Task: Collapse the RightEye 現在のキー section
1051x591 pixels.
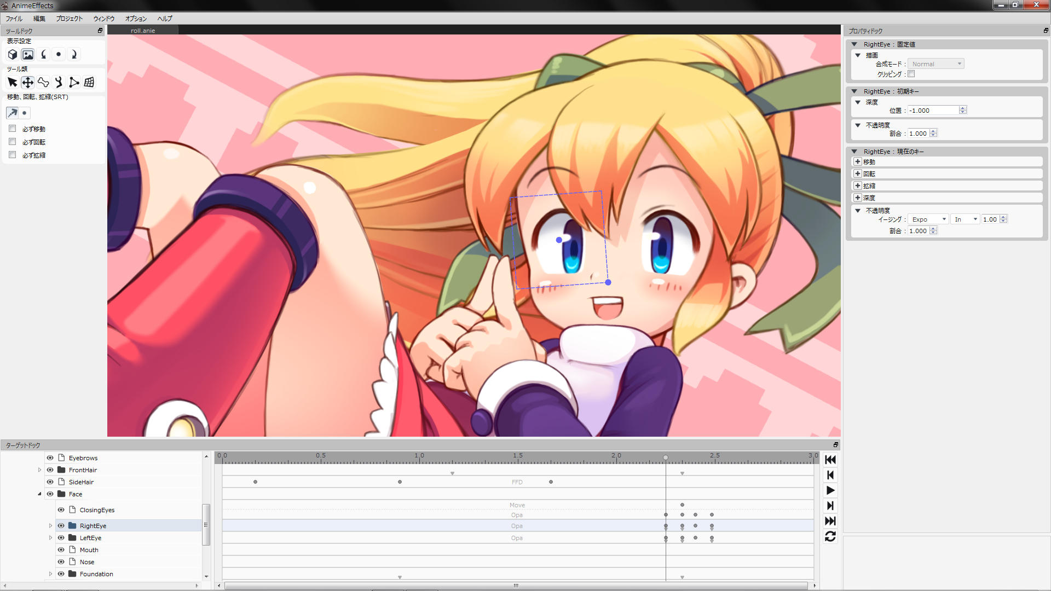Action: (x=854, y=152)
